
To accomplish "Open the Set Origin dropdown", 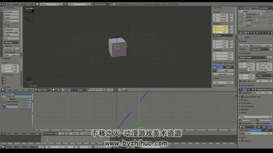I will (12, 42).
